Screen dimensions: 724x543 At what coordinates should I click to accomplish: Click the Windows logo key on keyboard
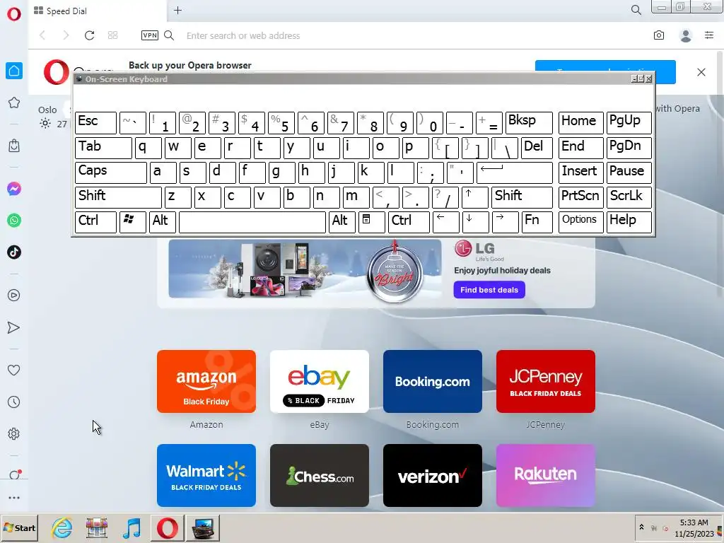point(133,221)
